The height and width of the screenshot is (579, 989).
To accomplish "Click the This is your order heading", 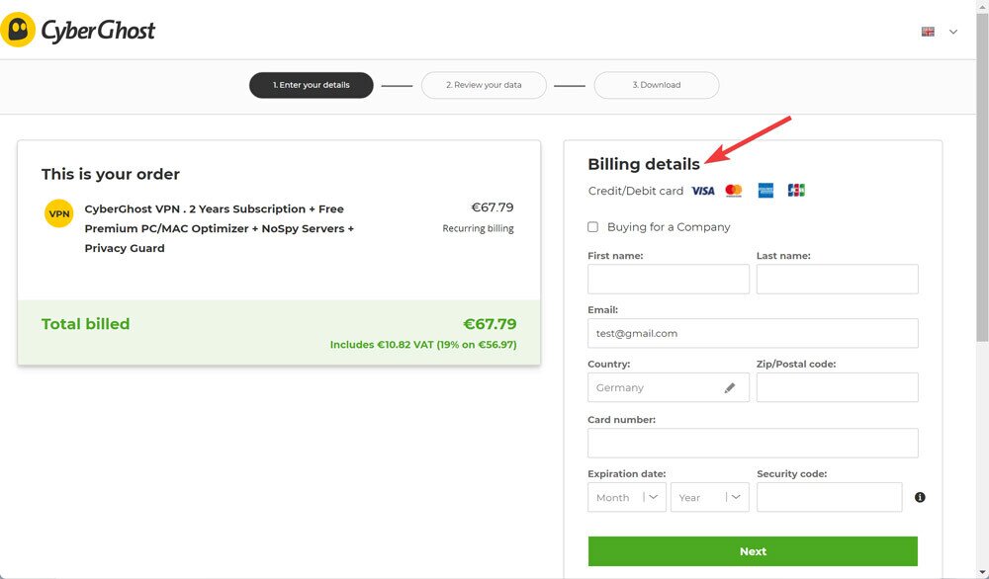I will pyautogui.click(x=111, y=174).
